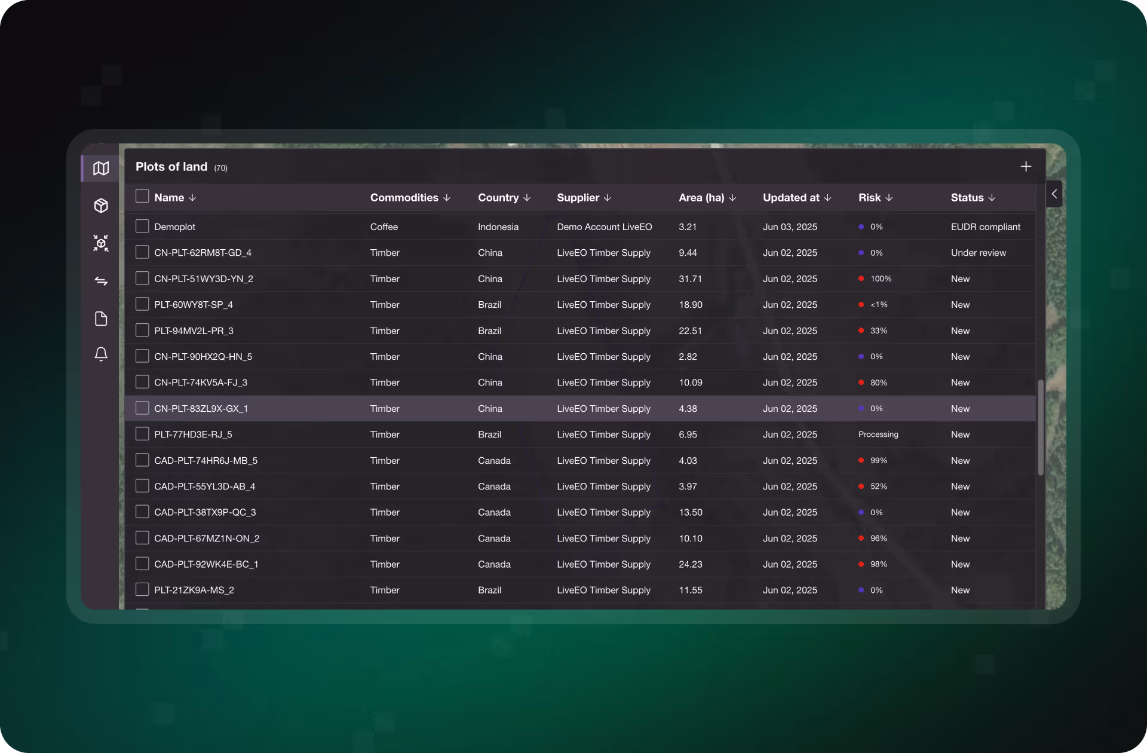
Task: Toggle the select-all checkbox in header
Action: point(142,196)
